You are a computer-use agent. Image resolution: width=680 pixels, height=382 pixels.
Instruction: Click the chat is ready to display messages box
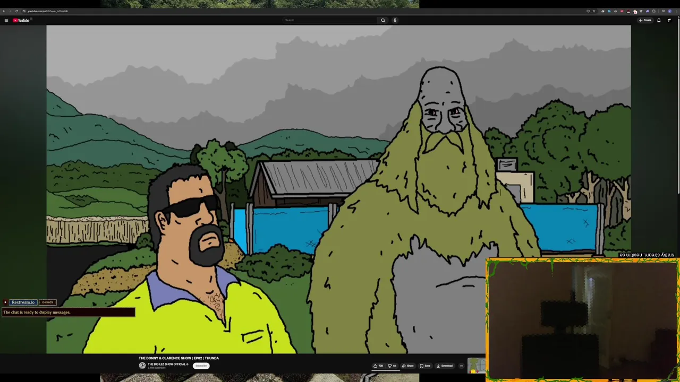pos(68,312)
